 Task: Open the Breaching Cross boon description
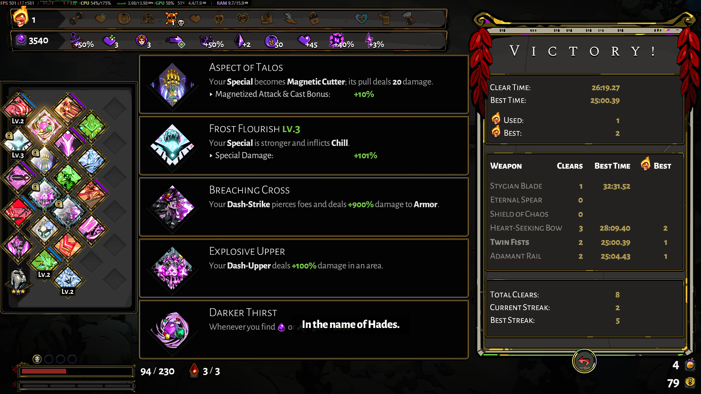[x=303, y=207]
